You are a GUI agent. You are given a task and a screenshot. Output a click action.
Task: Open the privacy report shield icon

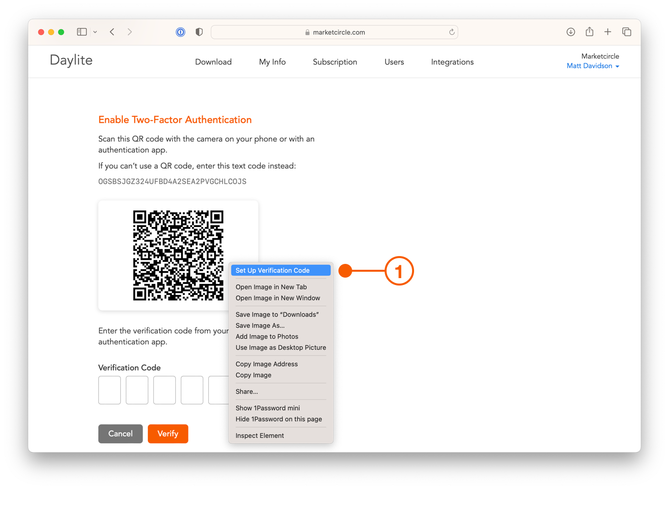click(199, 32)
